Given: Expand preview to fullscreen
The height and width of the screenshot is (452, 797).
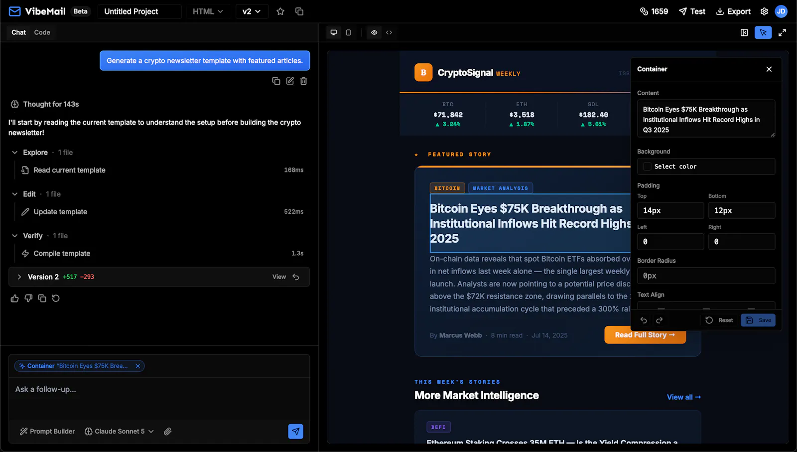Looking at the screenshot, I should pos(782,32).
